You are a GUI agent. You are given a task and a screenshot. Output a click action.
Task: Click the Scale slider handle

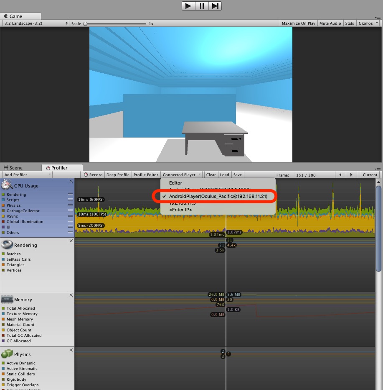click(85, 24)
